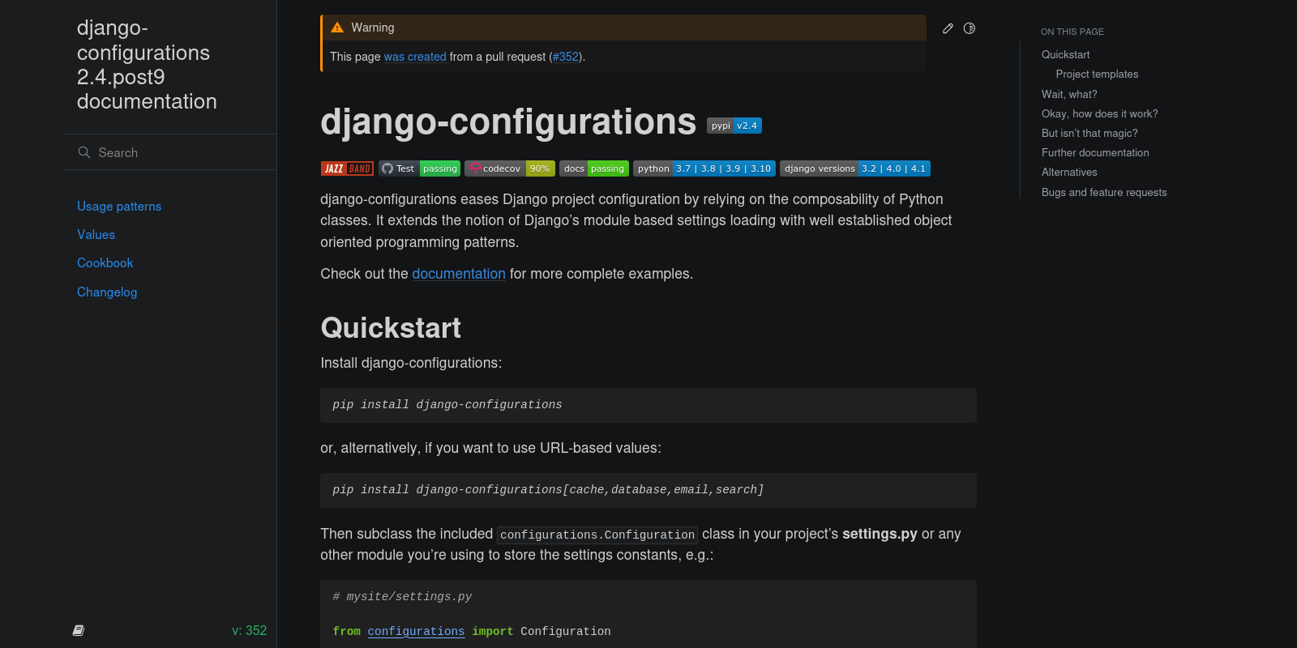Click the sidebar Search field

[169, 152]
